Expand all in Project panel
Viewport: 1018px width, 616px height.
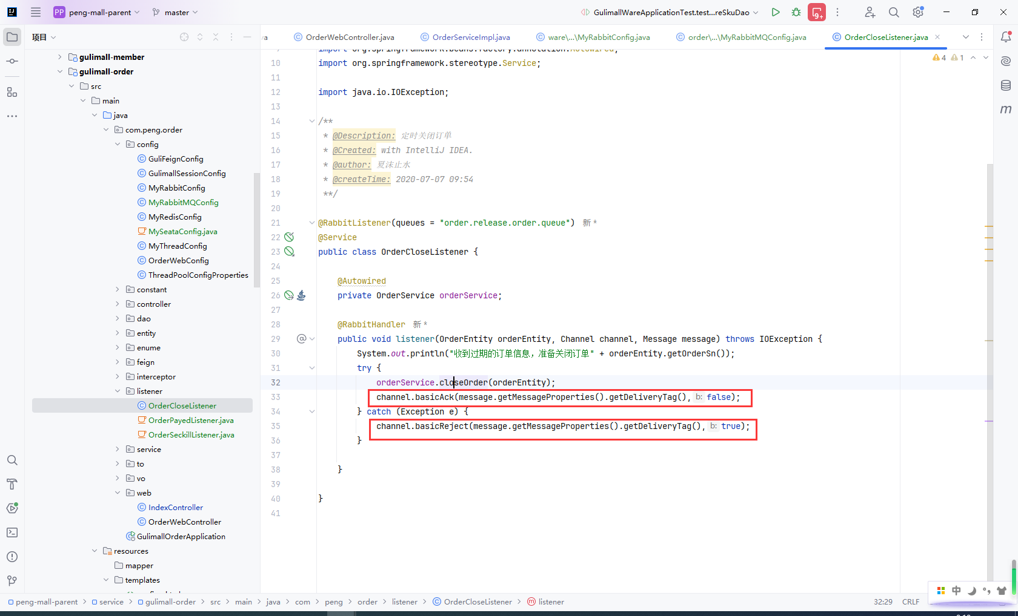click(x=200, y=37)
